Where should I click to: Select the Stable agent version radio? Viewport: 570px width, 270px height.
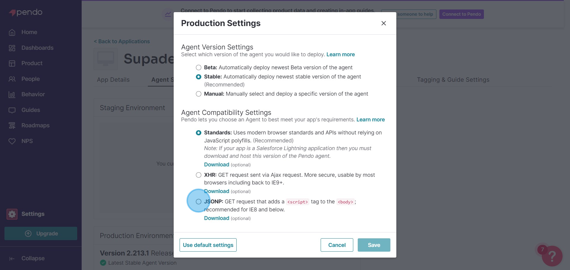pyautogui.click(x=199, y=77)
